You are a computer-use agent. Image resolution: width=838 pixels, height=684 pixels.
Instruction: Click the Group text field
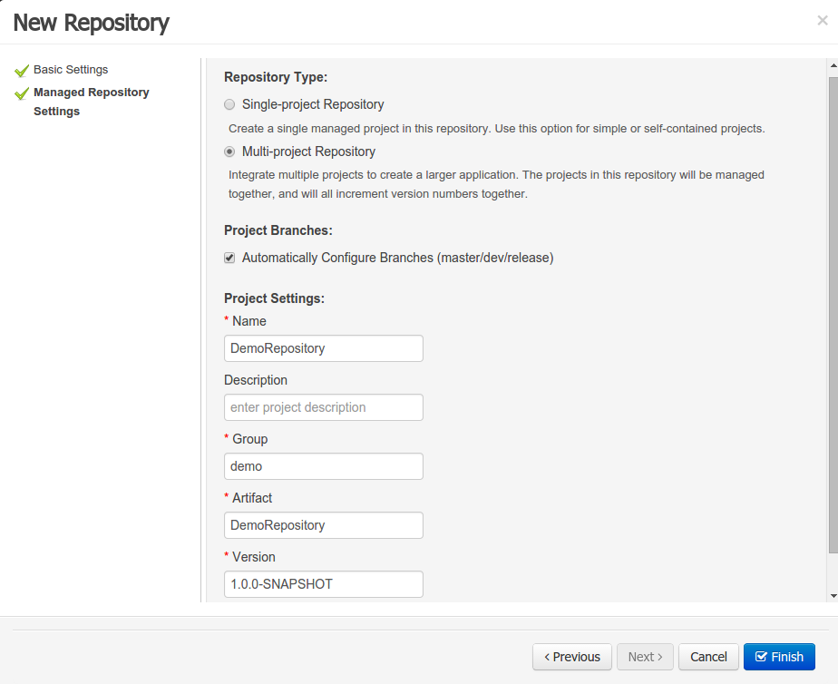tap(323, 466)
